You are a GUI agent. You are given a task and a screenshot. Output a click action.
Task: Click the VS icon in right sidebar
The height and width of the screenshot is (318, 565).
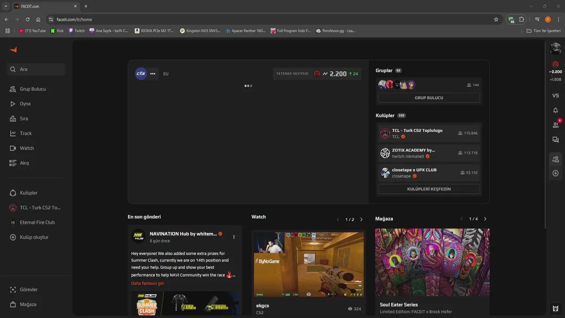pyautogui.click(x=556, y=95)
